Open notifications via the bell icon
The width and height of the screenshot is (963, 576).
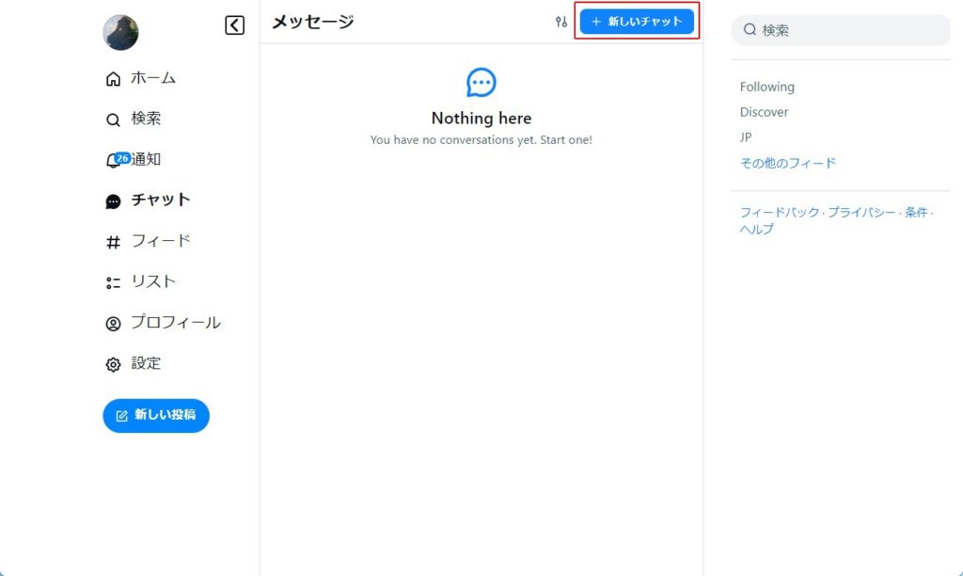tap(114, 161)
